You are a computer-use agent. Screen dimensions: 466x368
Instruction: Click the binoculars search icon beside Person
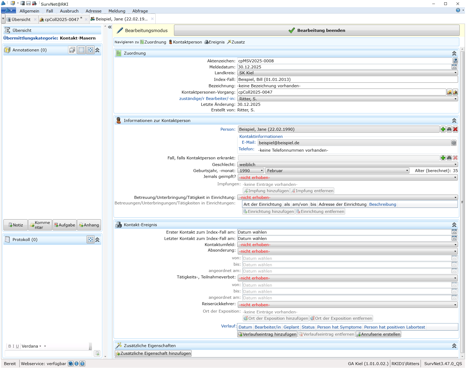[449, 129]
